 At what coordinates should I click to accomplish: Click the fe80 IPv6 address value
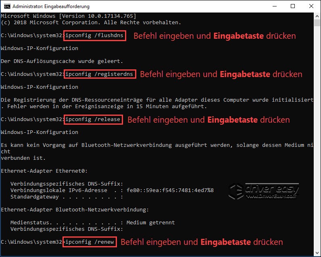(170, 190)
